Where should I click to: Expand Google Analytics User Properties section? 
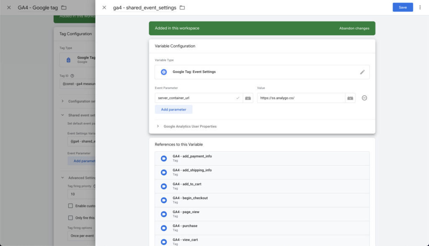click(158, 126)
